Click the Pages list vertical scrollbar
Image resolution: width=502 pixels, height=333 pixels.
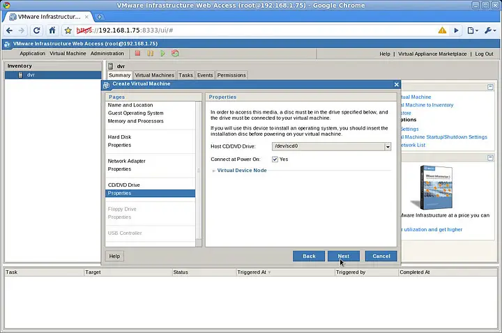click(199, 171)
